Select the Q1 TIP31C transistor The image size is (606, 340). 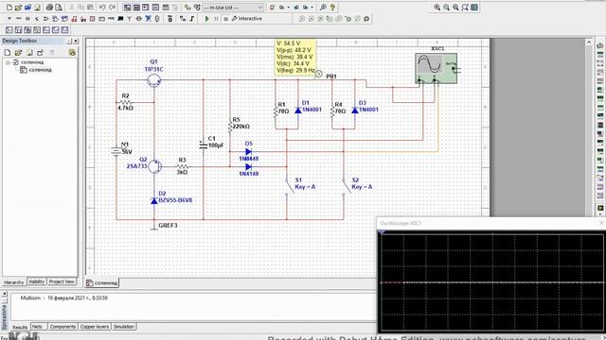point(154,80)
